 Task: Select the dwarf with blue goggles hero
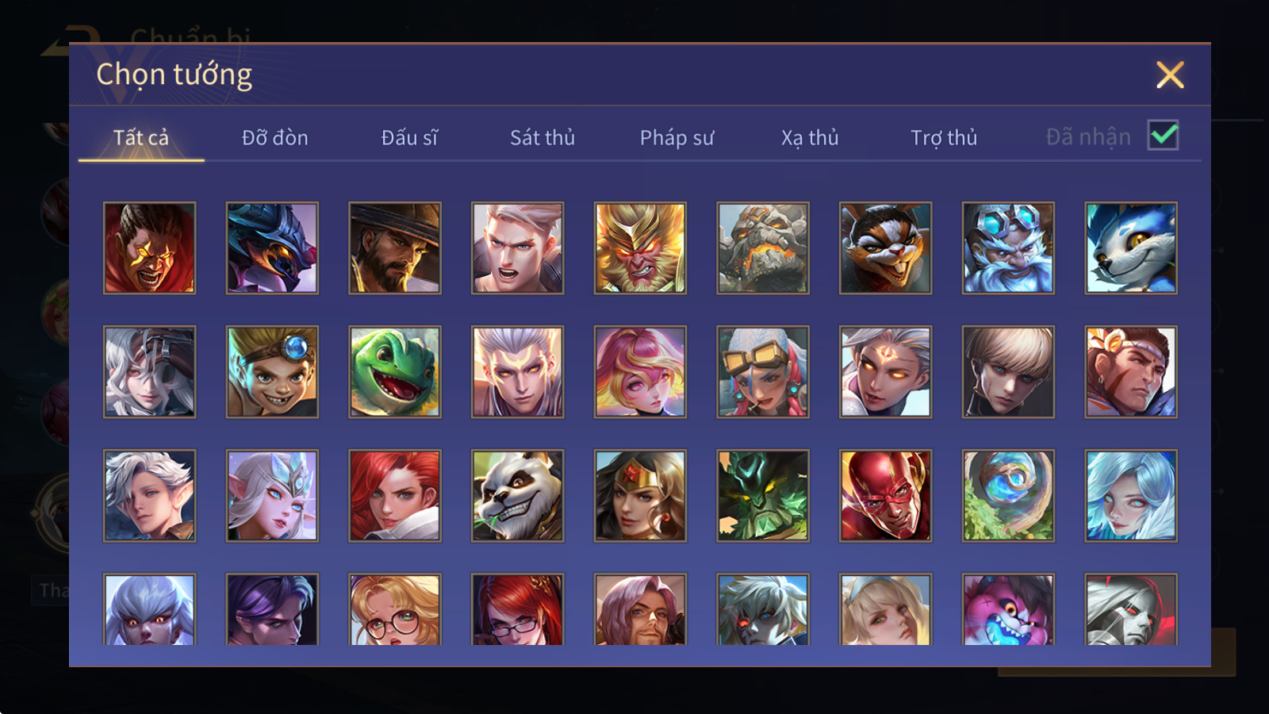point(1008,248)
